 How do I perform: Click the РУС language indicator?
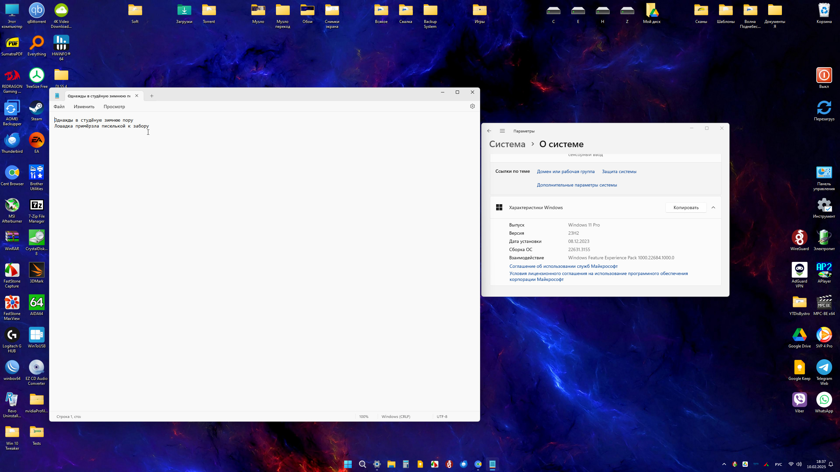778,464
